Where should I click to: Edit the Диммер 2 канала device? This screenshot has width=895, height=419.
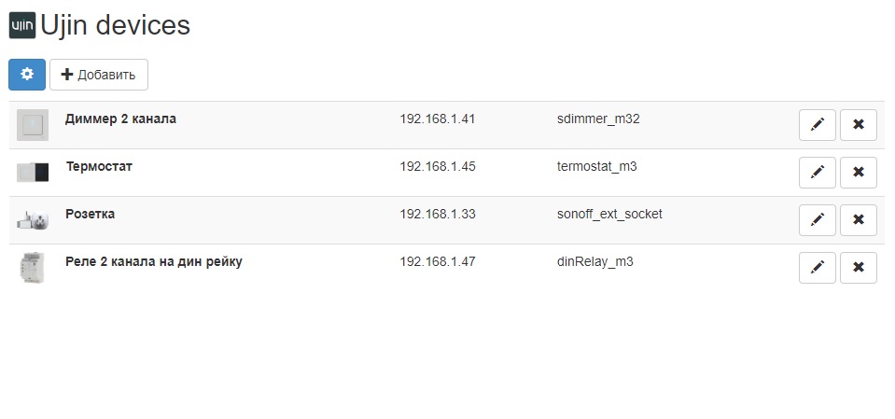(x=818, y=125)
